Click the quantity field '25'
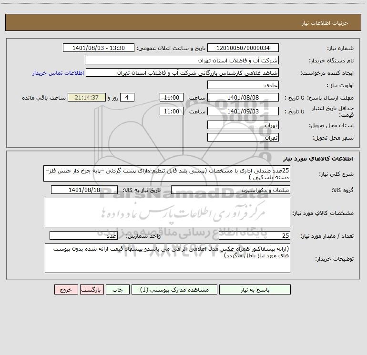 [x=255, y=235]
